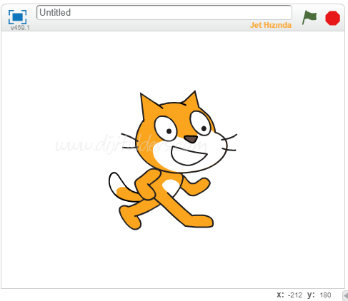Click the cat's left eye
The image size is (348, 301).
point(166,128)
